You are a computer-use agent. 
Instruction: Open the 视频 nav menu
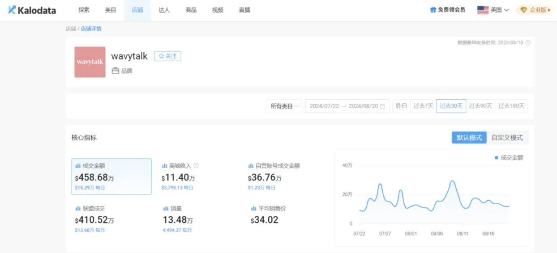218,10
